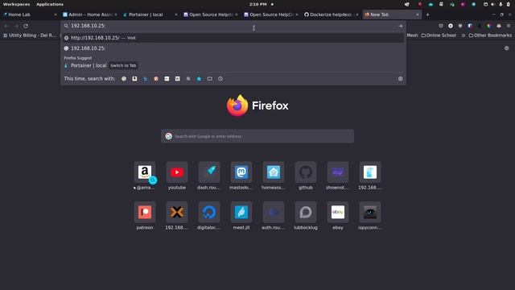Open the lubbocklug shortcut tile

pos(306,213)
